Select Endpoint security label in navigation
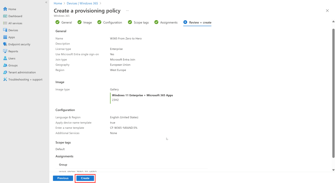 pos(19,44)
